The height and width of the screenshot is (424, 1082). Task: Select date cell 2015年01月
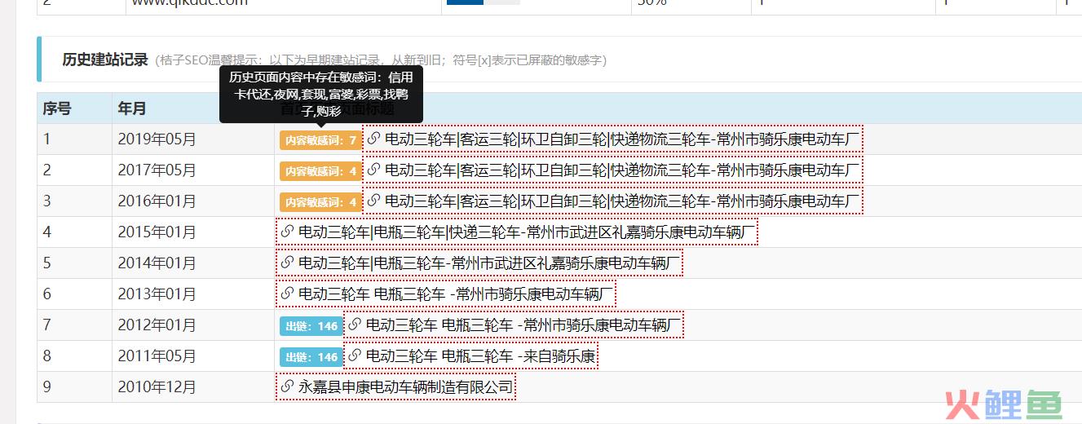(x=157, y=232)
